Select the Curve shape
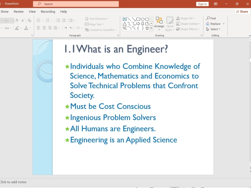The image size is (251, 188). [x=134, y=28]
